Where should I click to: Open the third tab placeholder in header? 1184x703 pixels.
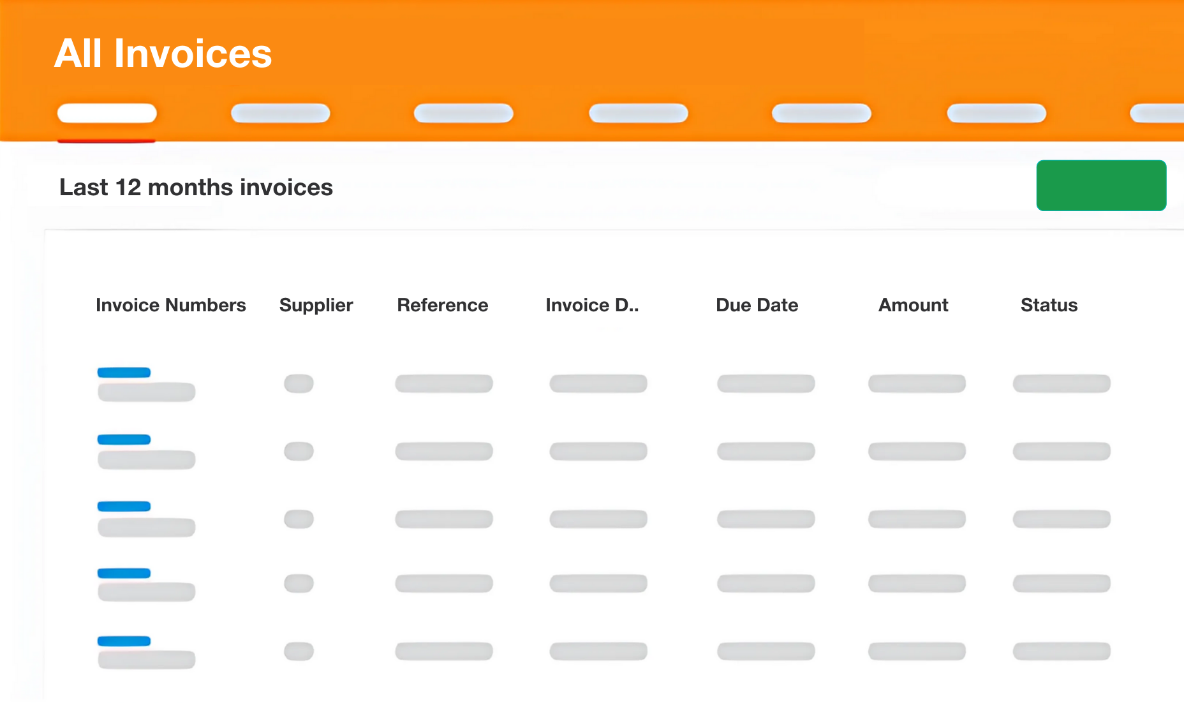(464, 113)
